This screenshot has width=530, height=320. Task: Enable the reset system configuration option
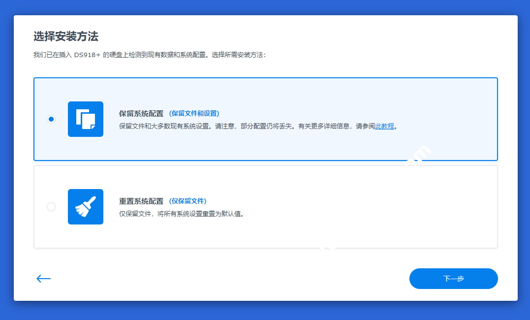[x=51, y=207]
